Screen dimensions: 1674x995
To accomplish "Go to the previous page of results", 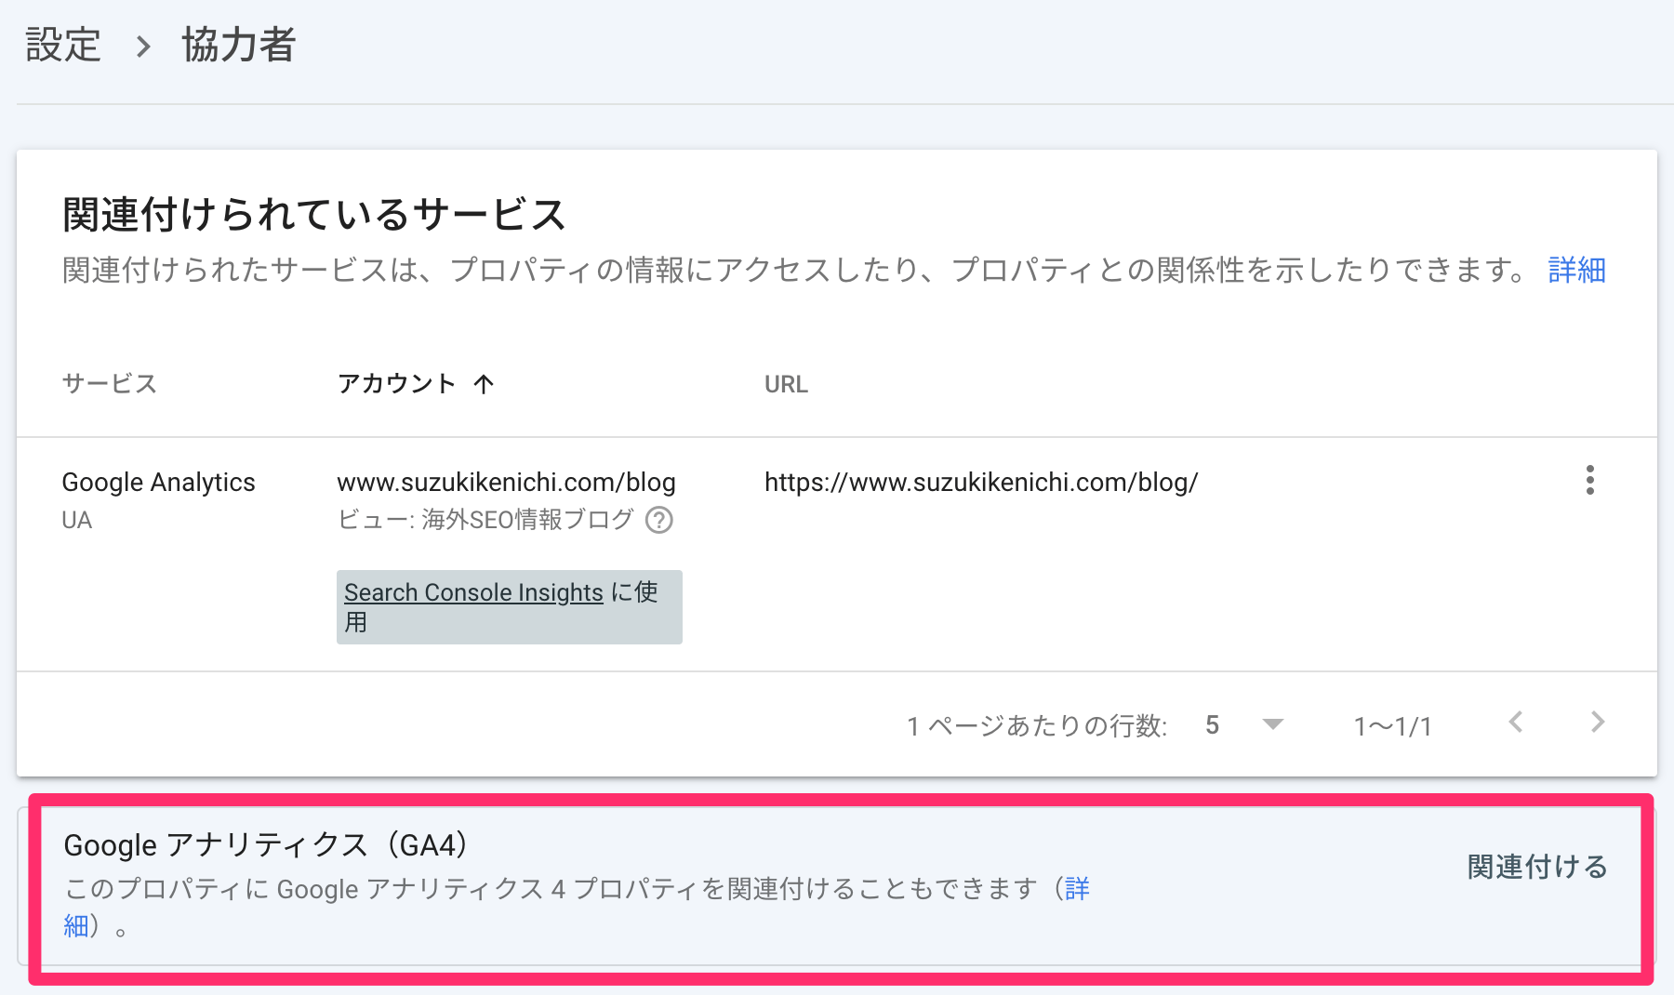I will click(x=1516, y=723).
